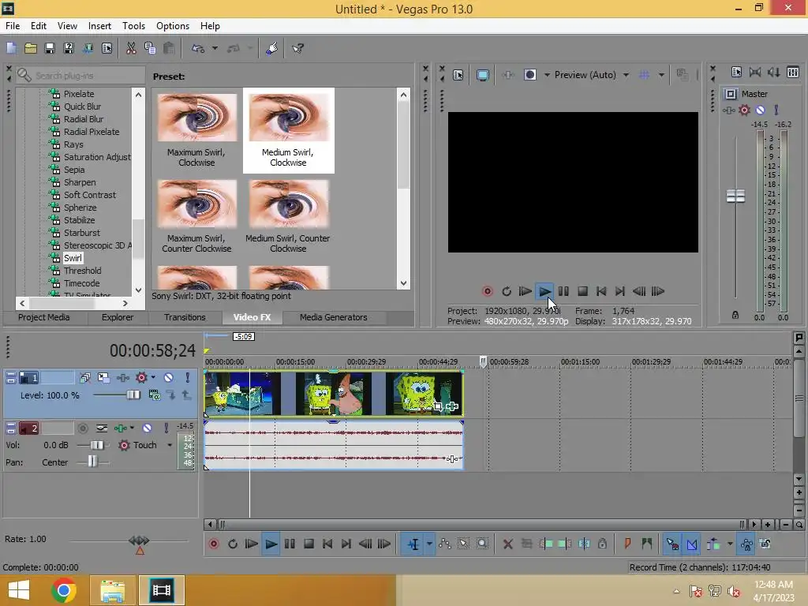The image size is (808, 606).
Task: Click the Play button under the preview
Action: point(544,292)
